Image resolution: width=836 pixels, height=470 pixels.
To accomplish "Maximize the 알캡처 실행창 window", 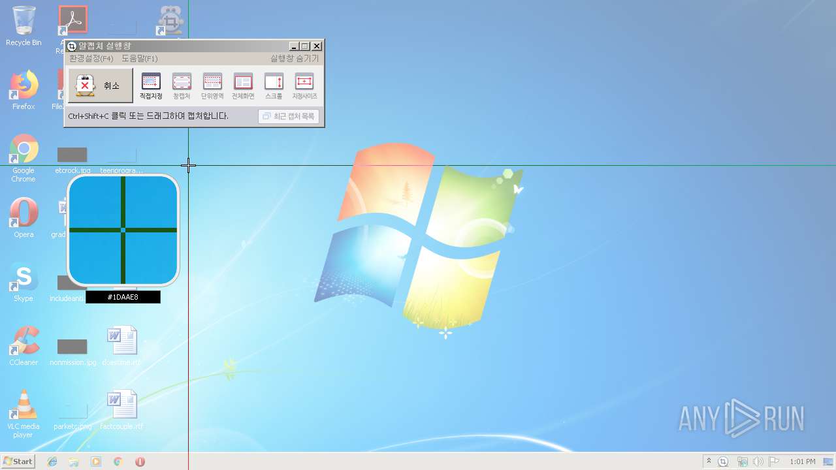I will pyautogui.click(x=305, y=46).
